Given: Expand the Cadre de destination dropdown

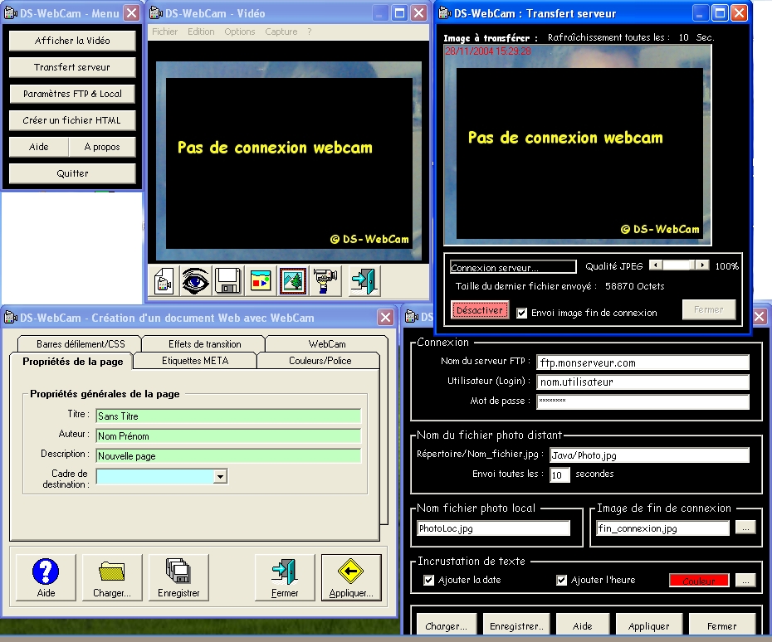Looking at the screenshot, I should click(x=220, y=476).
